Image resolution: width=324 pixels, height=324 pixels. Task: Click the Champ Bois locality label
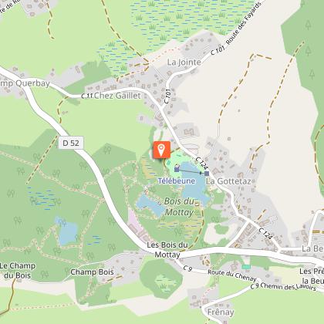(x=92, y=272)
